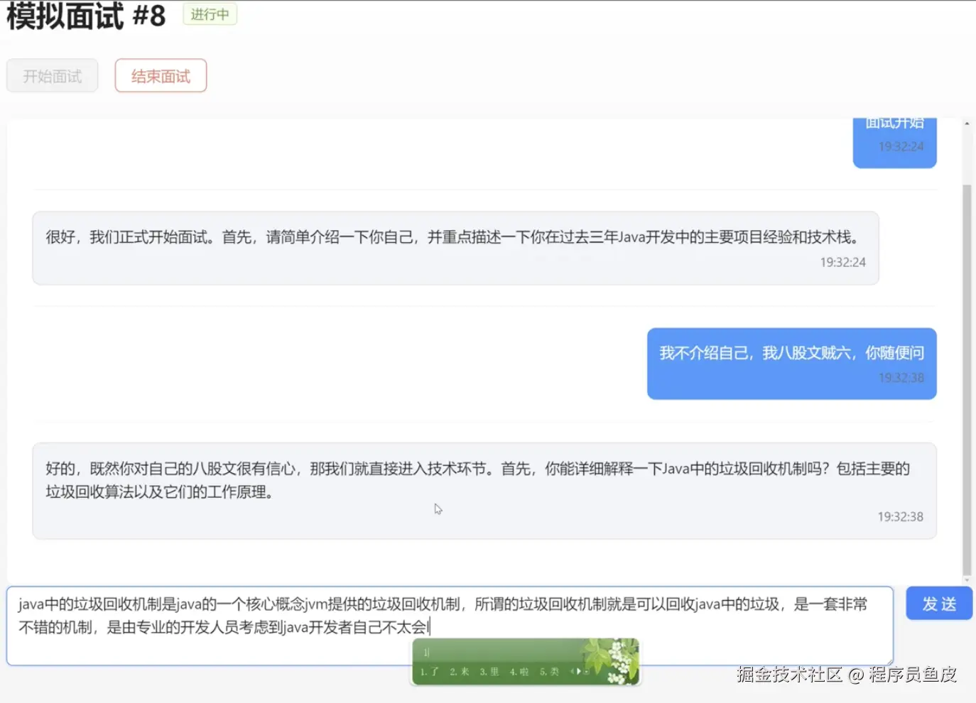Screen dimensions: 976x703
Task: Click the green 进行中 status badge
Action: click(210, 13)
